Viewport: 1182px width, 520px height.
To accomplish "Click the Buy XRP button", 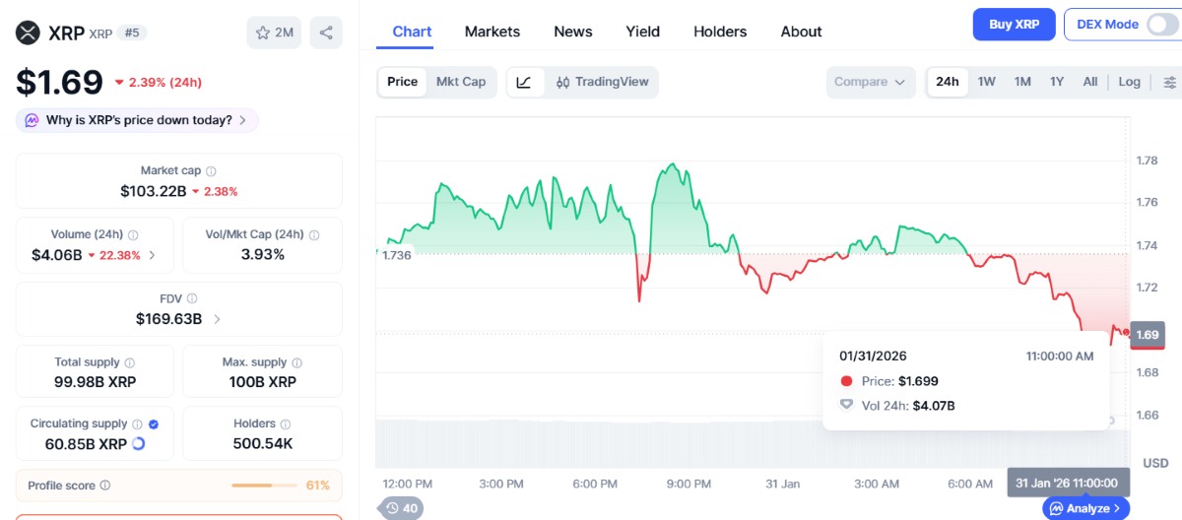I will [x=1015, y=25].
